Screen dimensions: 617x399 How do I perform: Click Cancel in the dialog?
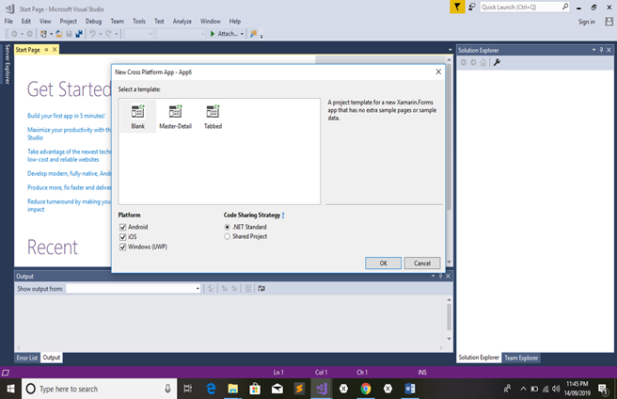(x=421, y=263)
